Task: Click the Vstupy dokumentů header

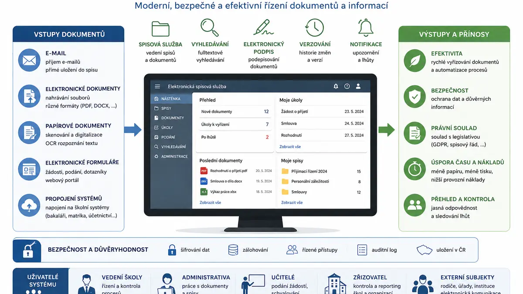Action: tap(69, 34)
